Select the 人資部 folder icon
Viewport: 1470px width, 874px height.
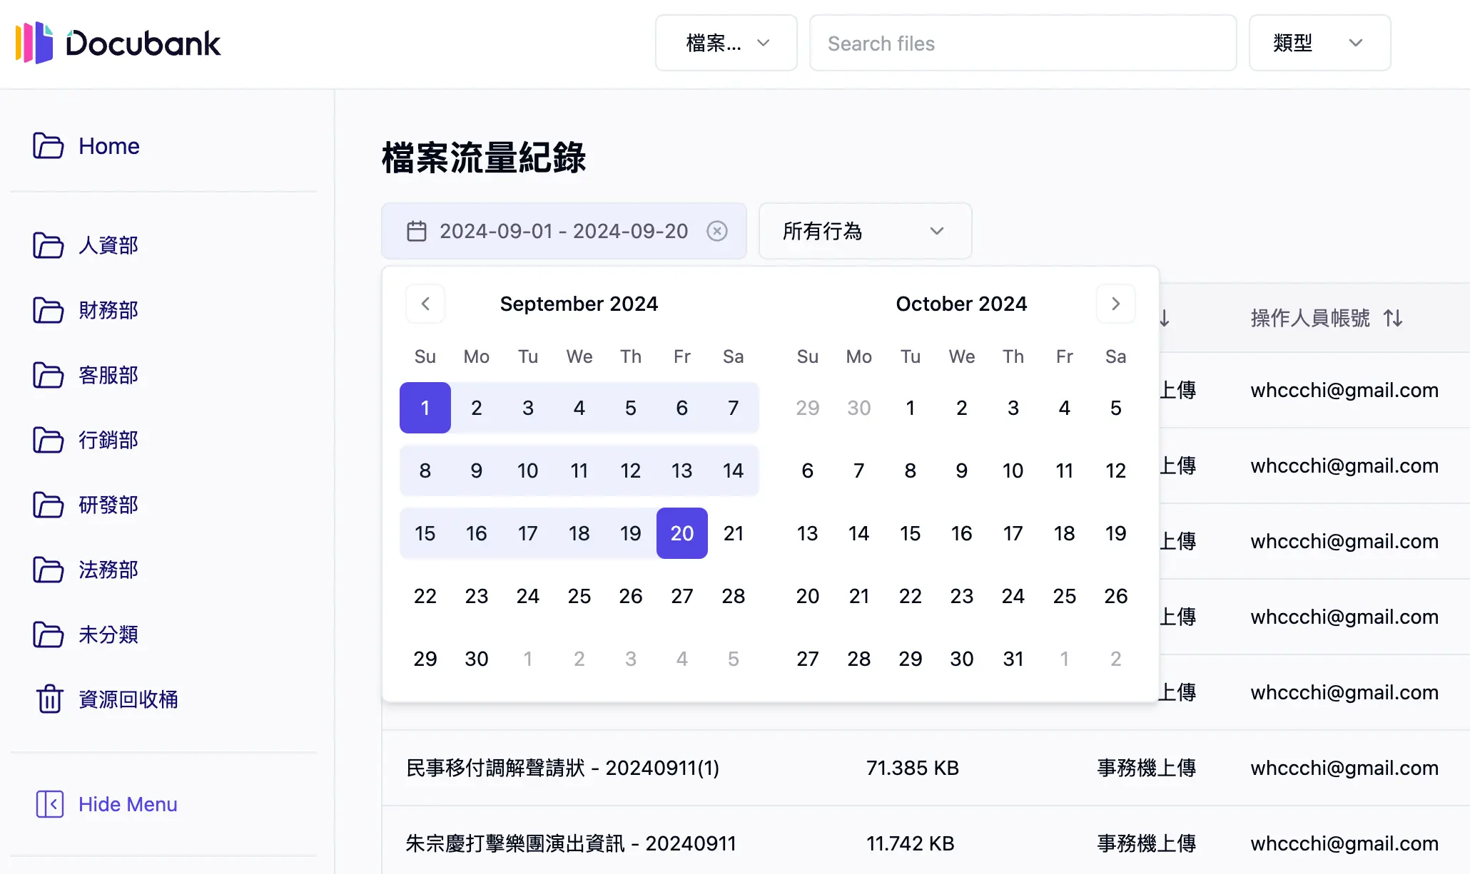49,245
